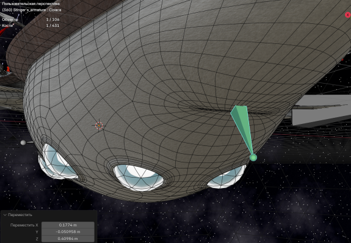Screen dimensions: 351x243
Task: Select the center glass eye sphere
Action: (x=139, y=178)
